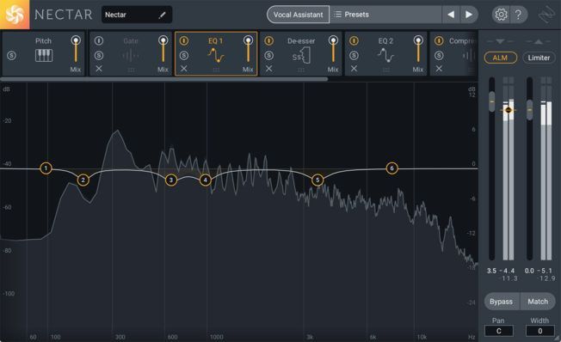561x342 pixels.
Task: Click EQ 2 module Mix slider
Action: coord(418,50)
